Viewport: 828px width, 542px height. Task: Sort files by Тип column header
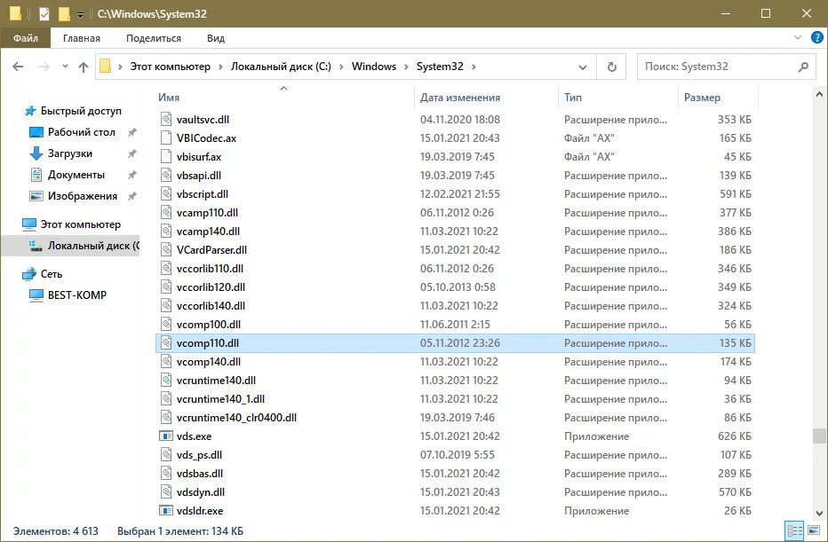coord(617,97)
